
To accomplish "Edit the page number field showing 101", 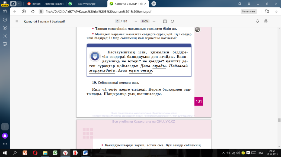I will coord(117,21).
